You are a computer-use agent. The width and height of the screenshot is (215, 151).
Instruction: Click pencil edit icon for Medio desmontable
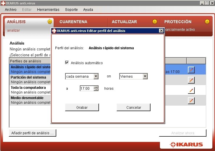191,101
